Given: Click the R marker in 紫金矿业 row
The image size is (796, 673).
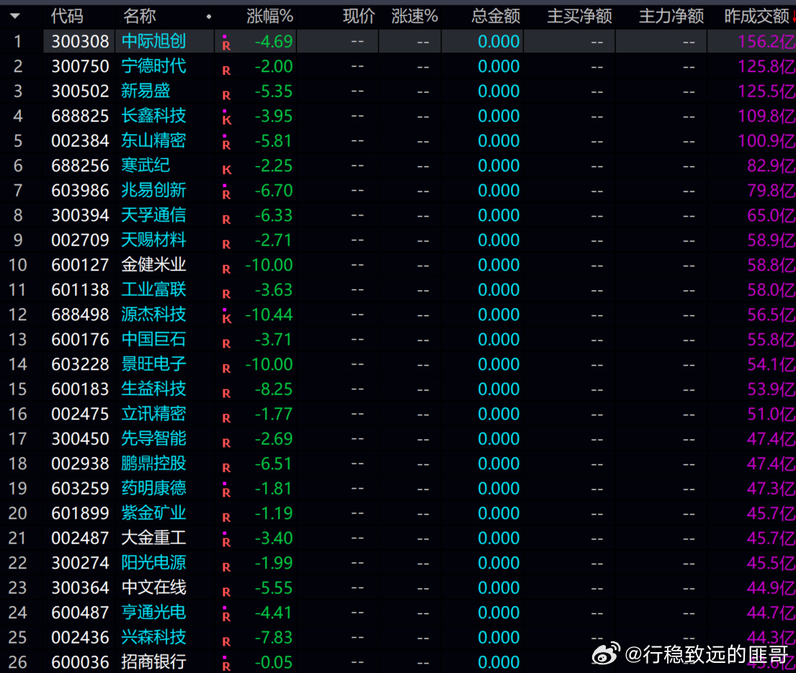Looking at the screenshot, I should (226, 518).
